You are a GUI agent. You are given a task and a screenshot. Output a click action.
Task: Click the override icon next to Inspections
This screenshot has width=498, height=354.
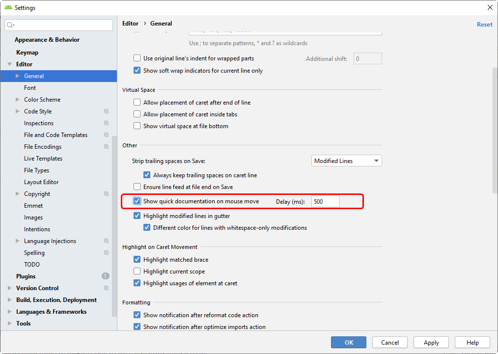(x=106, y=123)
